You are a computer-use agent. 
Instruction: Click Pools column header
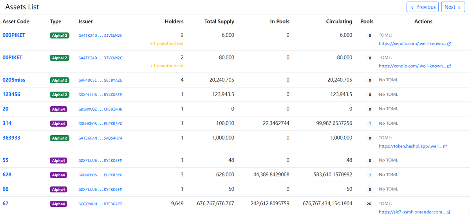367,22
